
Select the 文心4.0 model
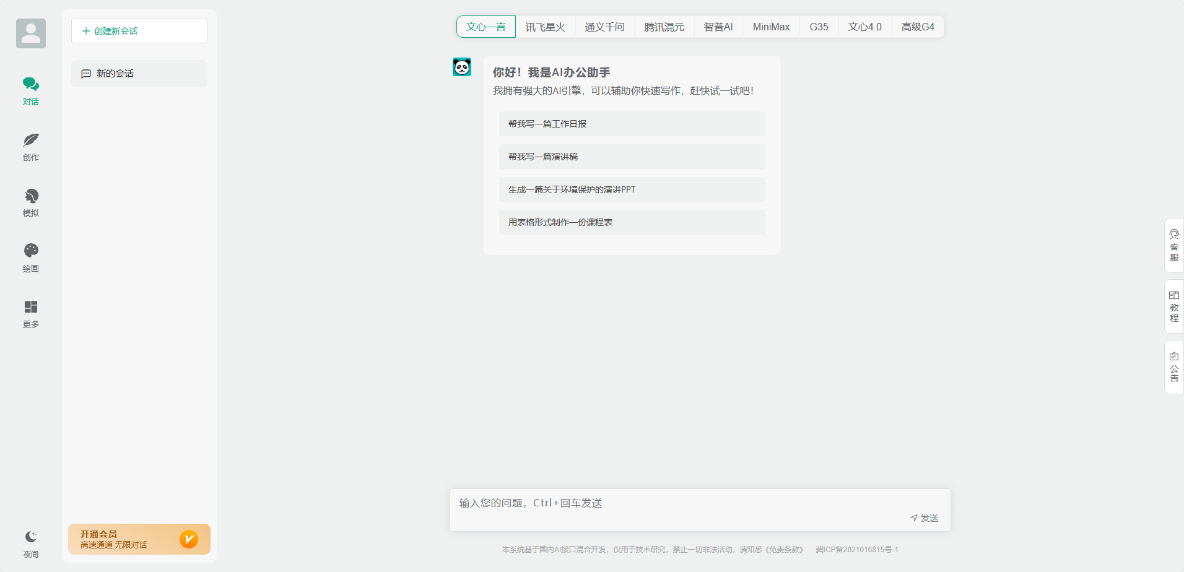click(x=864, y=27)
